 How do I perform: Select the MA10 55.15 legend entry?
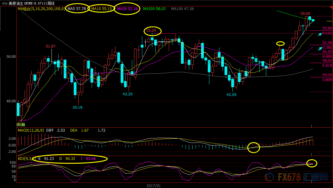101,9
